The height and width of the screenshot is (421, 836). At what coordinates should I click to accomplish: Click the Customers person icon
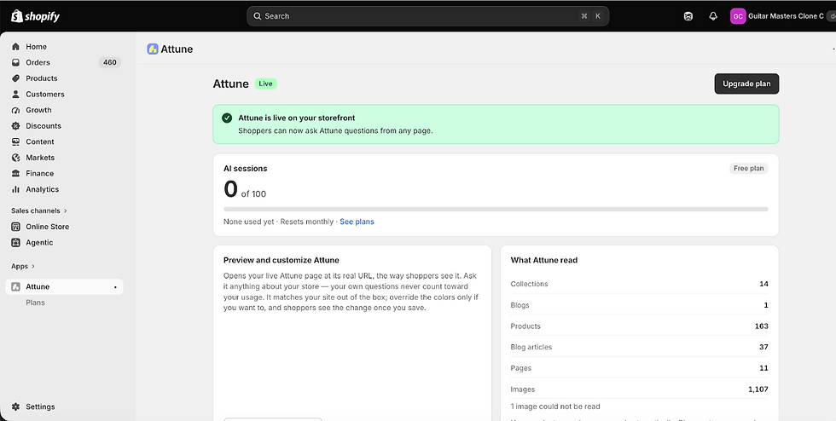[15, 95]
